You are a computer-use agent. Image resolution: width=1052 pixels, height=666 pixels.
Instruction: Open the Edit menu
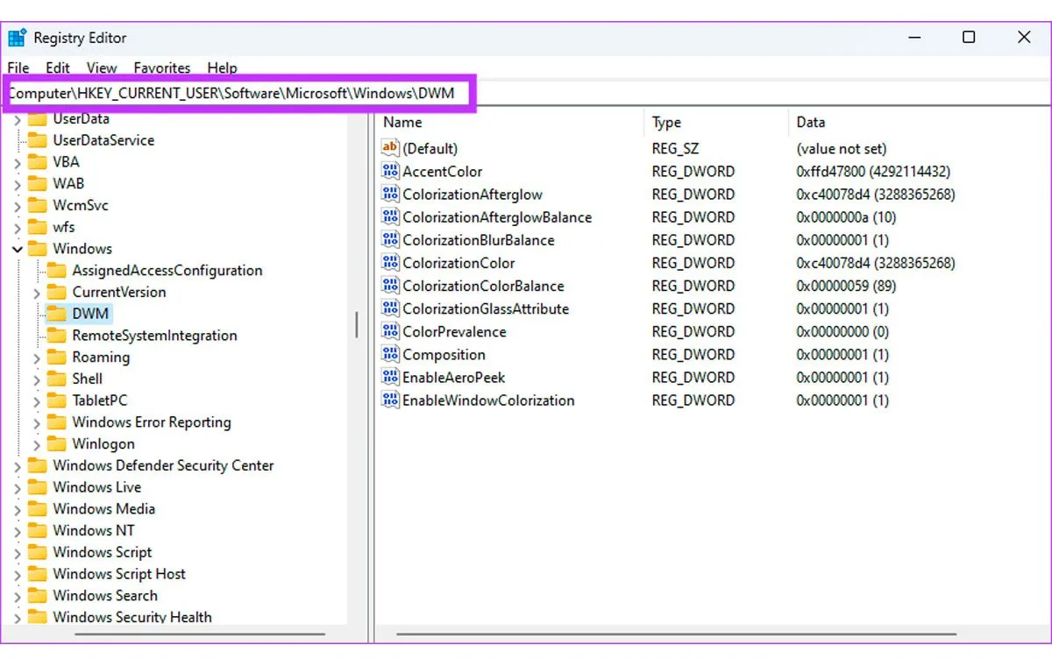[58, 67]
